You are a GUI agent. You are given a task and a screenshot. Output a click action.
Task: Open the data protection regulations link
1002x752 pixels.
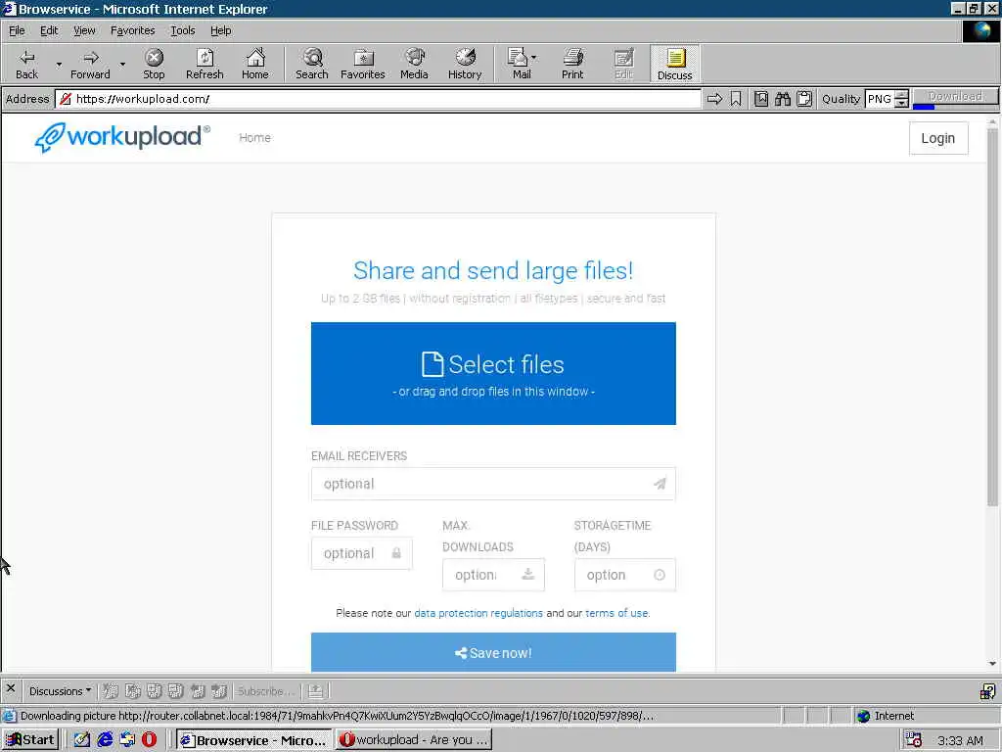coord(478,613)
